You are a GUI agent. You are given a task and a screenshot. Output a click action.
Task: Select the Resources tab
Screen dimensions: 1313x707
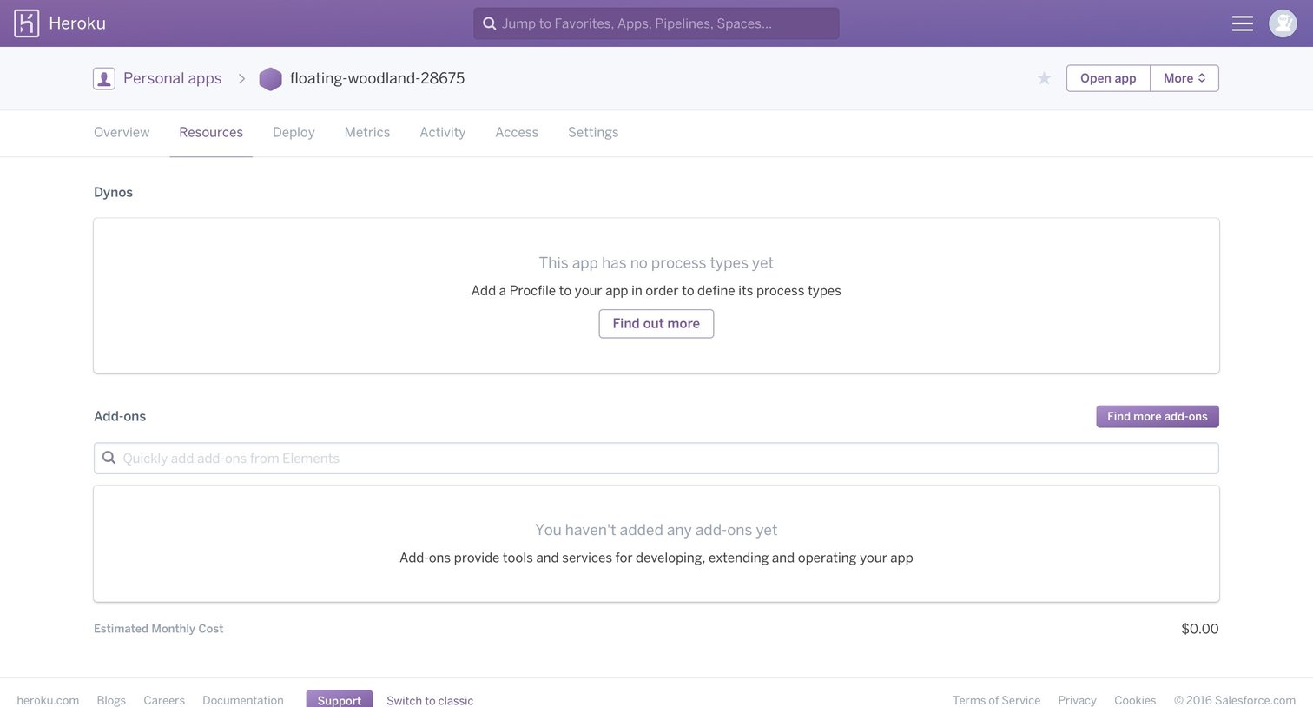[211, 132]
